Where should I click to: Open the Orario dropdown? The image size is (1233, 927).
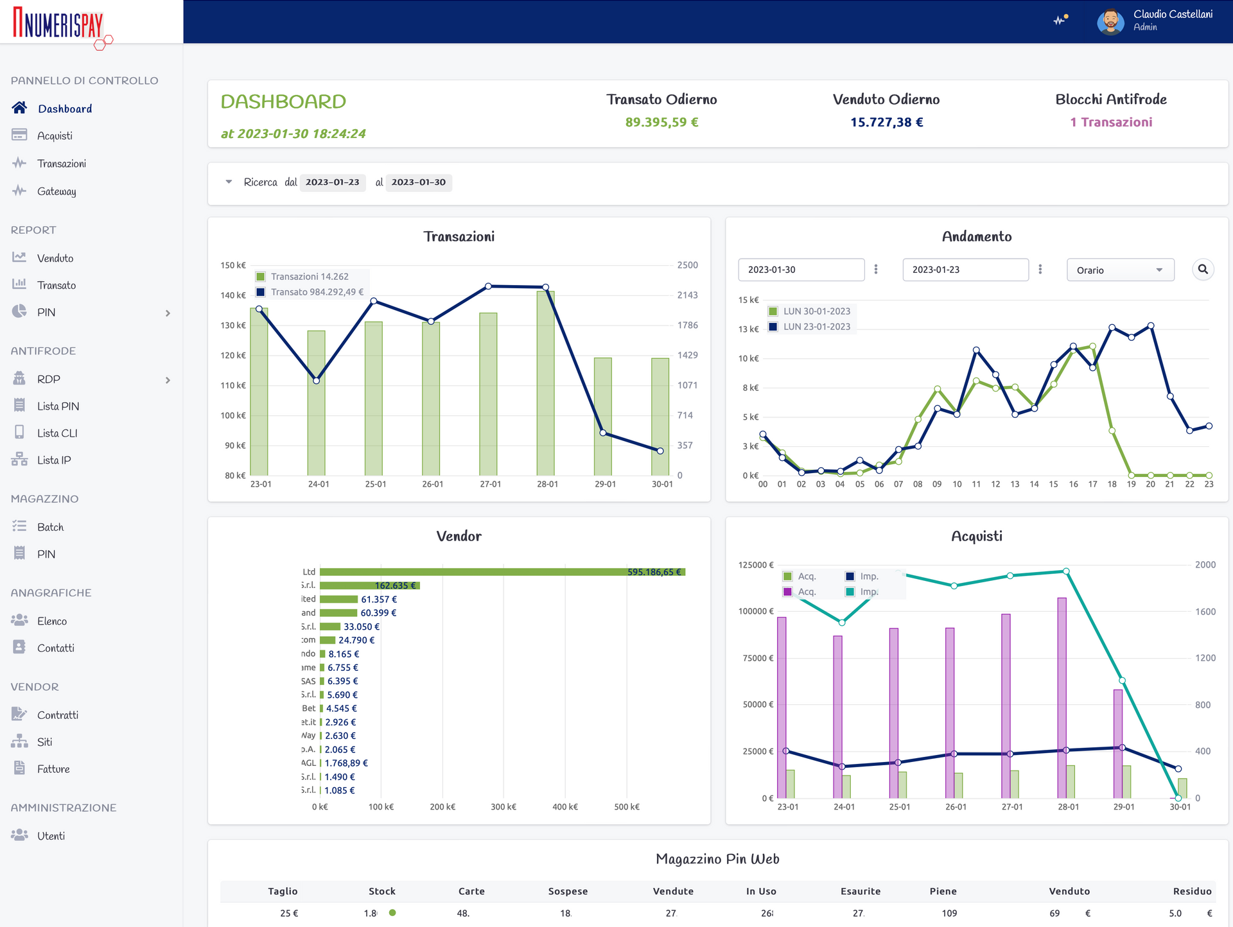click(1120, 270)
